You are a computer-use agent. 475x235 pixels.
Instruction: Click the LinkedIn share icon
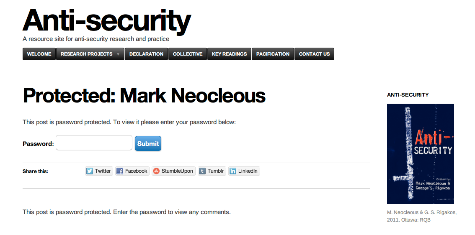[233, 171]
